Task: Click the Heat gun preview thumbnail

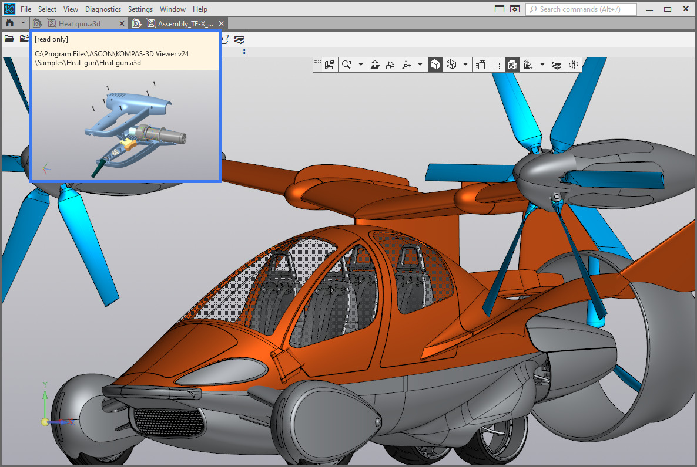Action: 125,125
